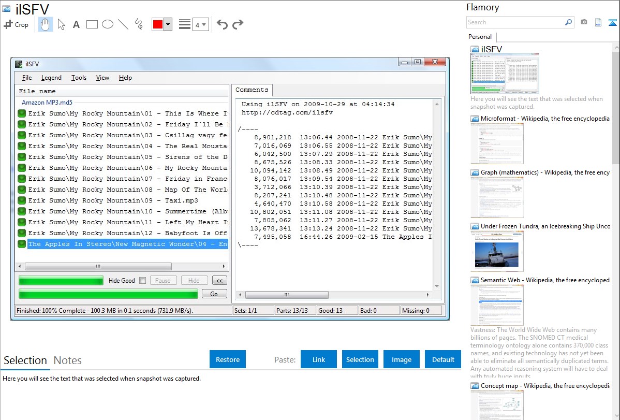This screenshot has width=620, height=420.
Task: Click the small icon beside the Microformat title
Action: [475, 119]
